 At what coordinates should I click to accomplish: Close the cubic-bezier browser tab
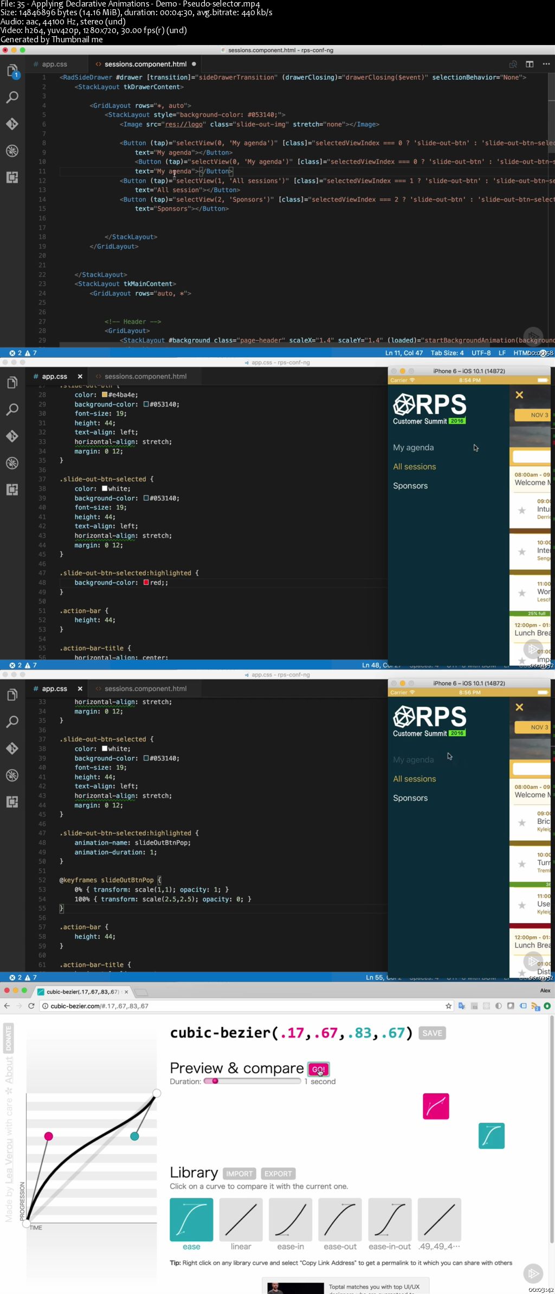click(126, 992)
